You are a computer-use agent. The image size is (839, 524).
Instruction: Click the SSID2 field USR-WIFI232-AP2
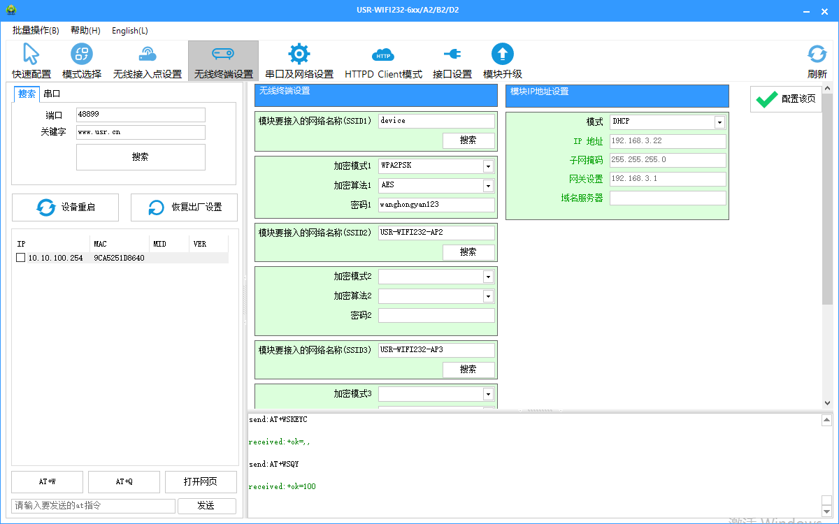(436, 232)
